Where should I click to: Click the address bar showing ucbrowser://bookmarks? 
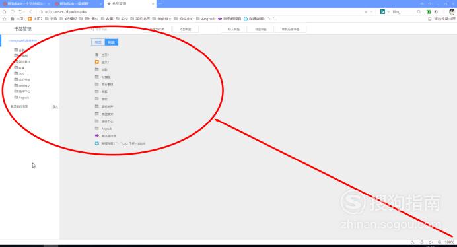(201, 12)
